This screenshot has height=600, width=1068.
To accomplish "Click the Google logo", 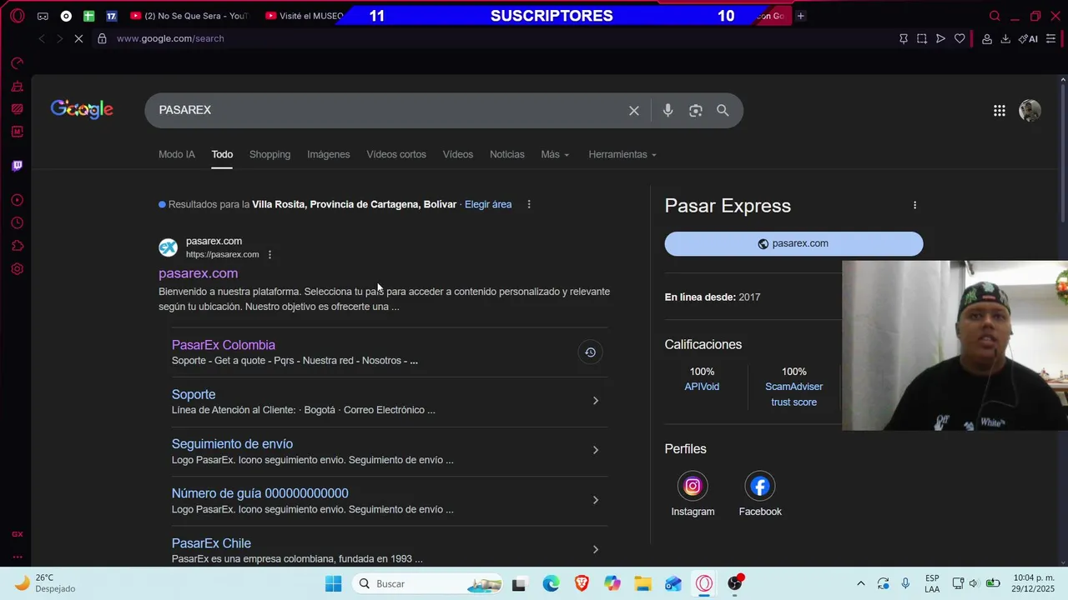I will 82,109.
